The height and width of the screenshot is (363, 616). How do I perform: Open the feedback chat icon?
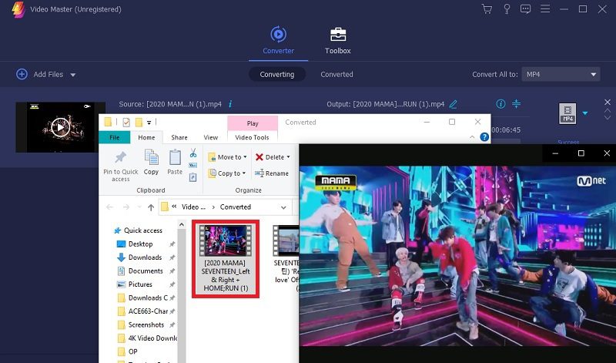pos(525,8)
